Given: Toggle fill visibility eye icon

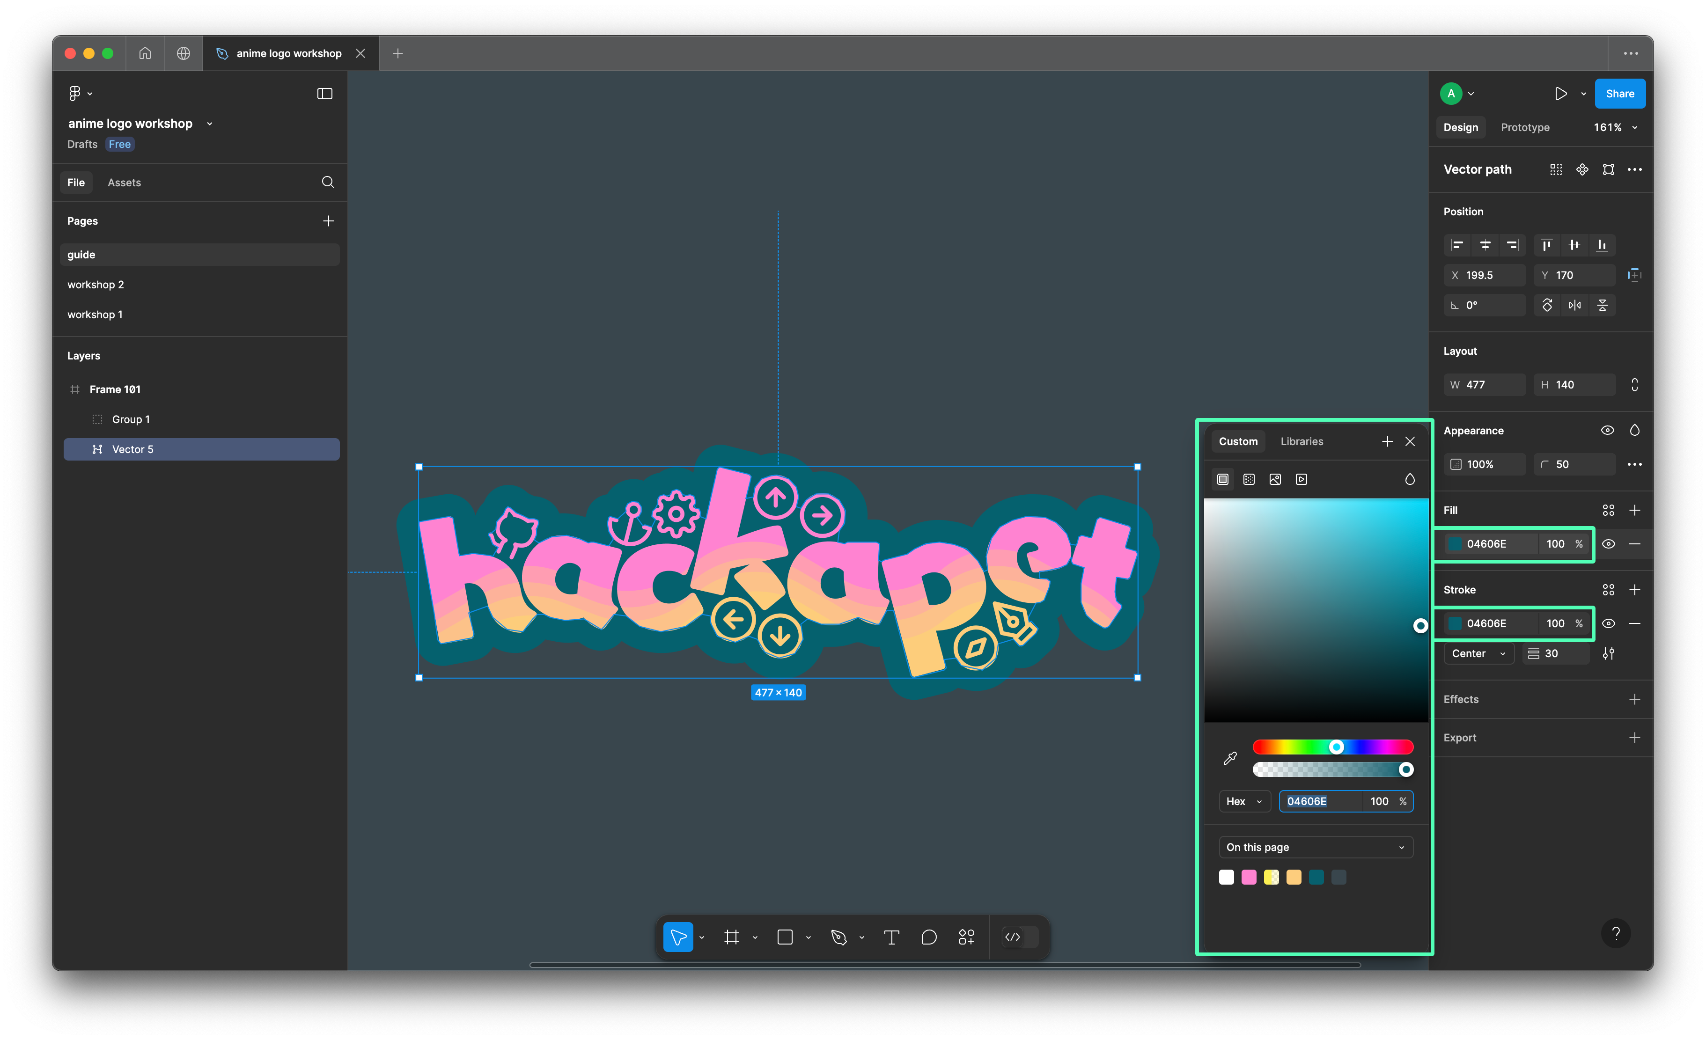Looking at the screenshot, I should 1608,543.
